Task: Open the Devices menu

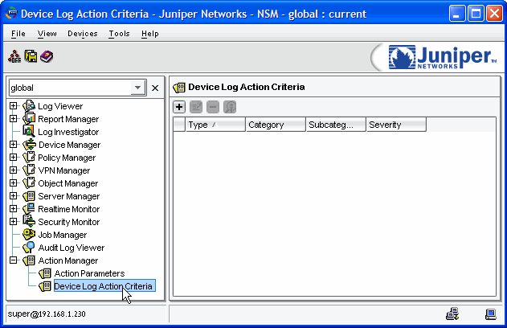Action: 83,34
